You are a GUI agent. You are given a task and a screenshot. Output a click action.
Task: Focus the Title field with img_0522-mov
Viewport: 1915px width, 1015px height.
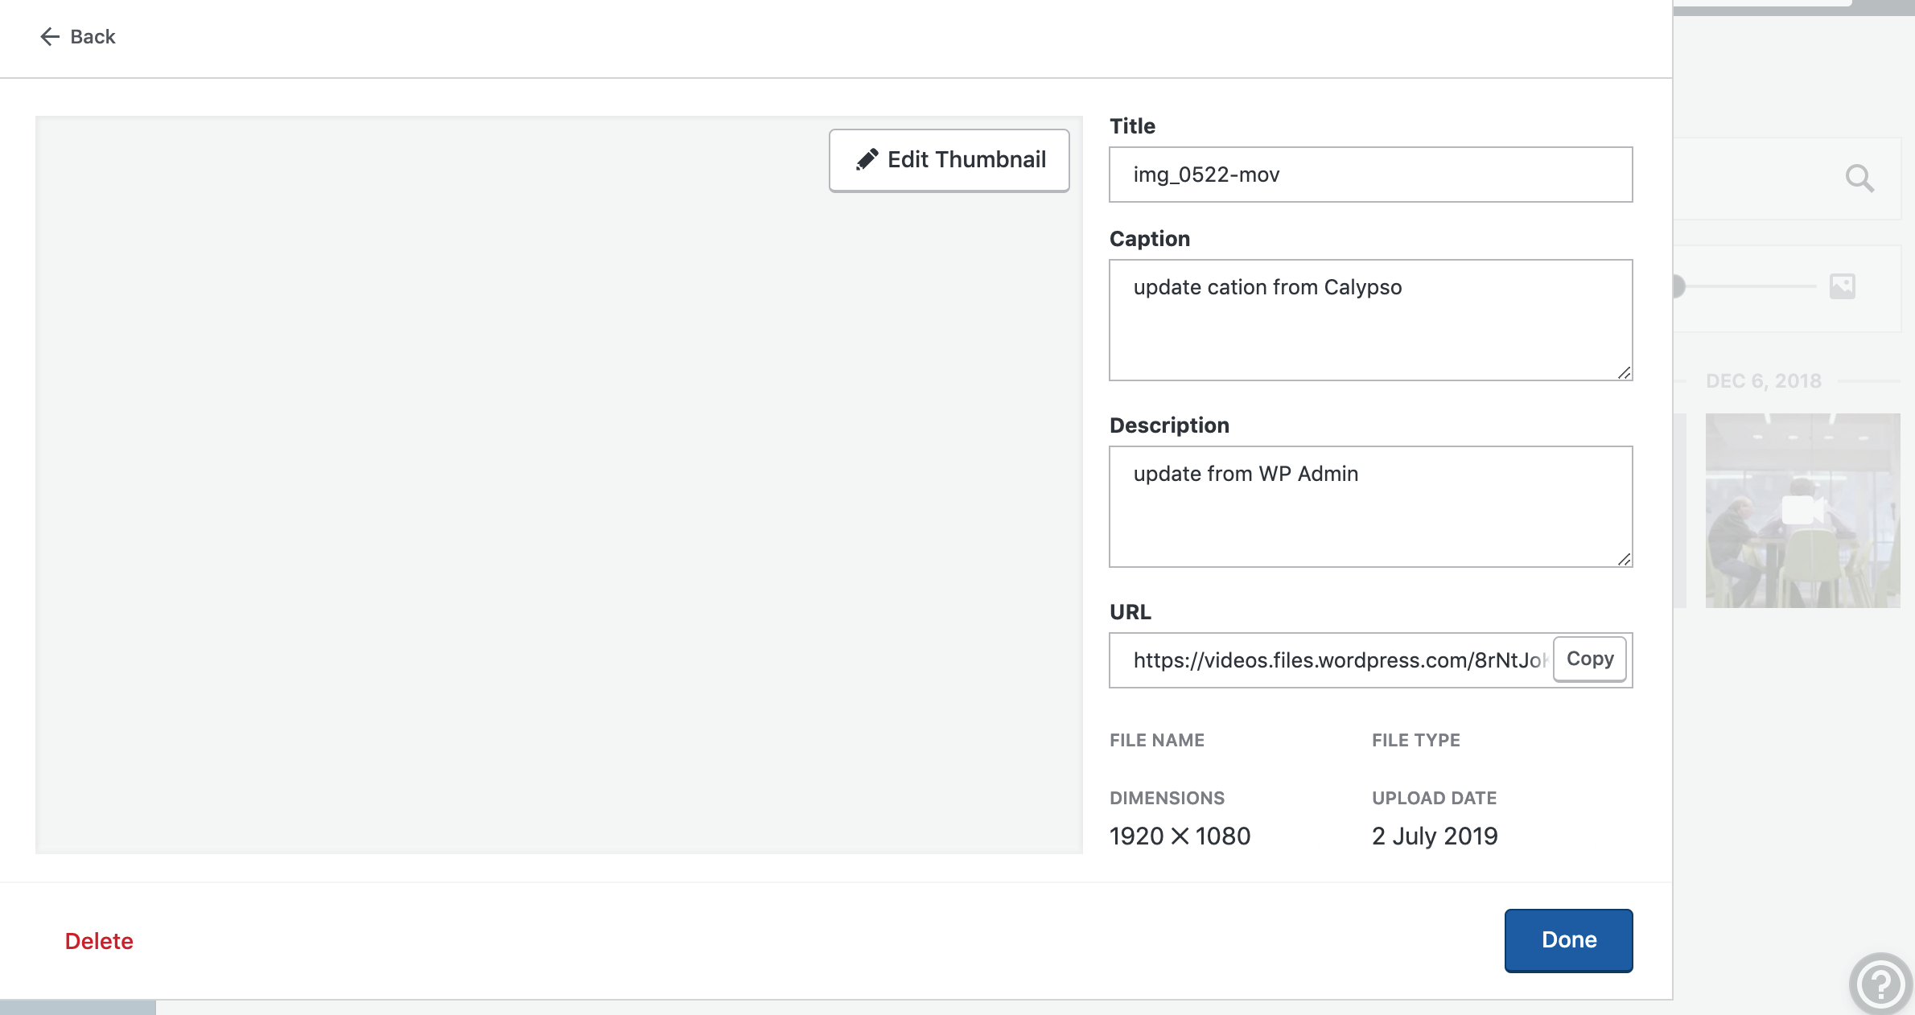tap(1370, 175)
